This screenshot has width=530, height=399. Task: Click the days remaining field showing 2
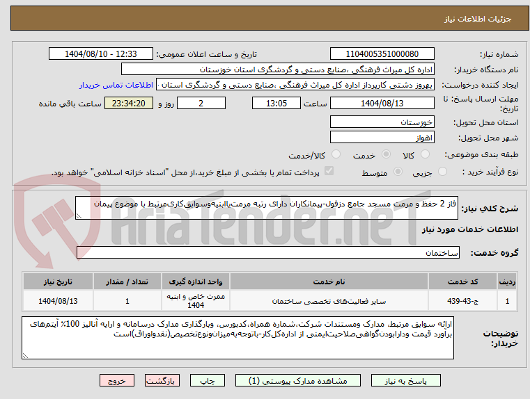point(201,103)
